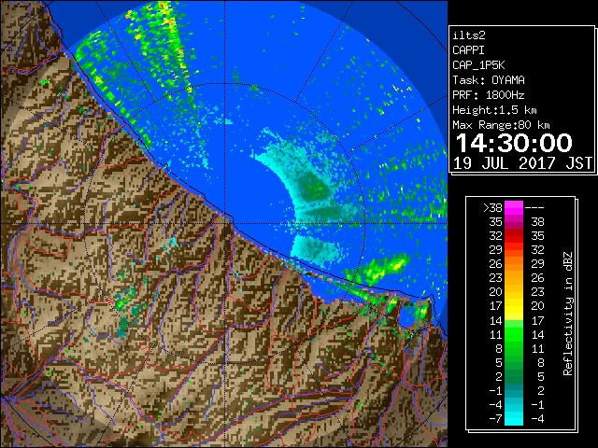Pick the yellow 17–20 dBZ swatch
598x448 pixels.
click(x=514, y=306)
